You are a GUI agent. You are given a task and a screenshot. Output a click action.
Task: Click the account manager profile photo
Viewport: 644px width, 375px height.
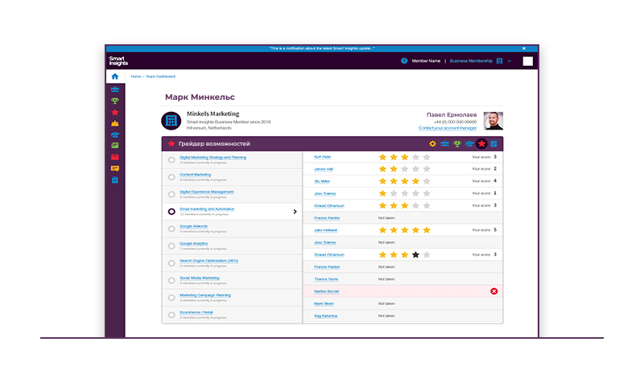pyautogui.click(x=493, y=121)
